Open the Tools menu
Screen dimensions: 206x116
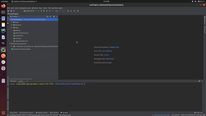click(x=45, y=8)
